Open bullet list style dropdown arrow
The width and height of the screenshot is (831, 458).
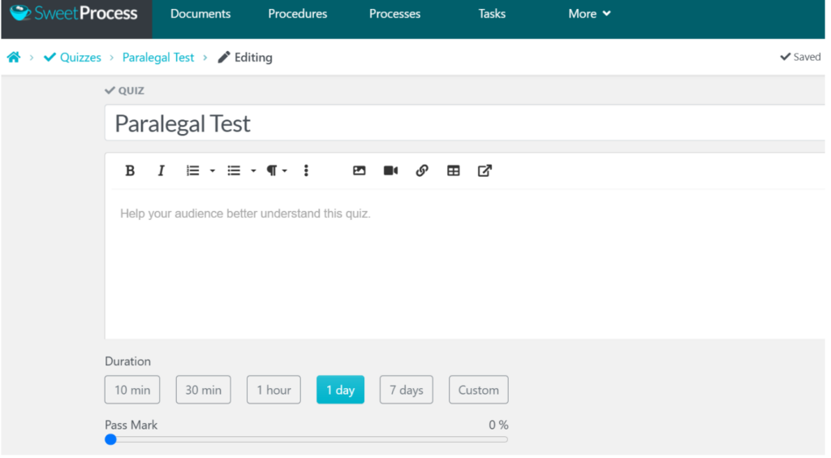tap(253, 171)
